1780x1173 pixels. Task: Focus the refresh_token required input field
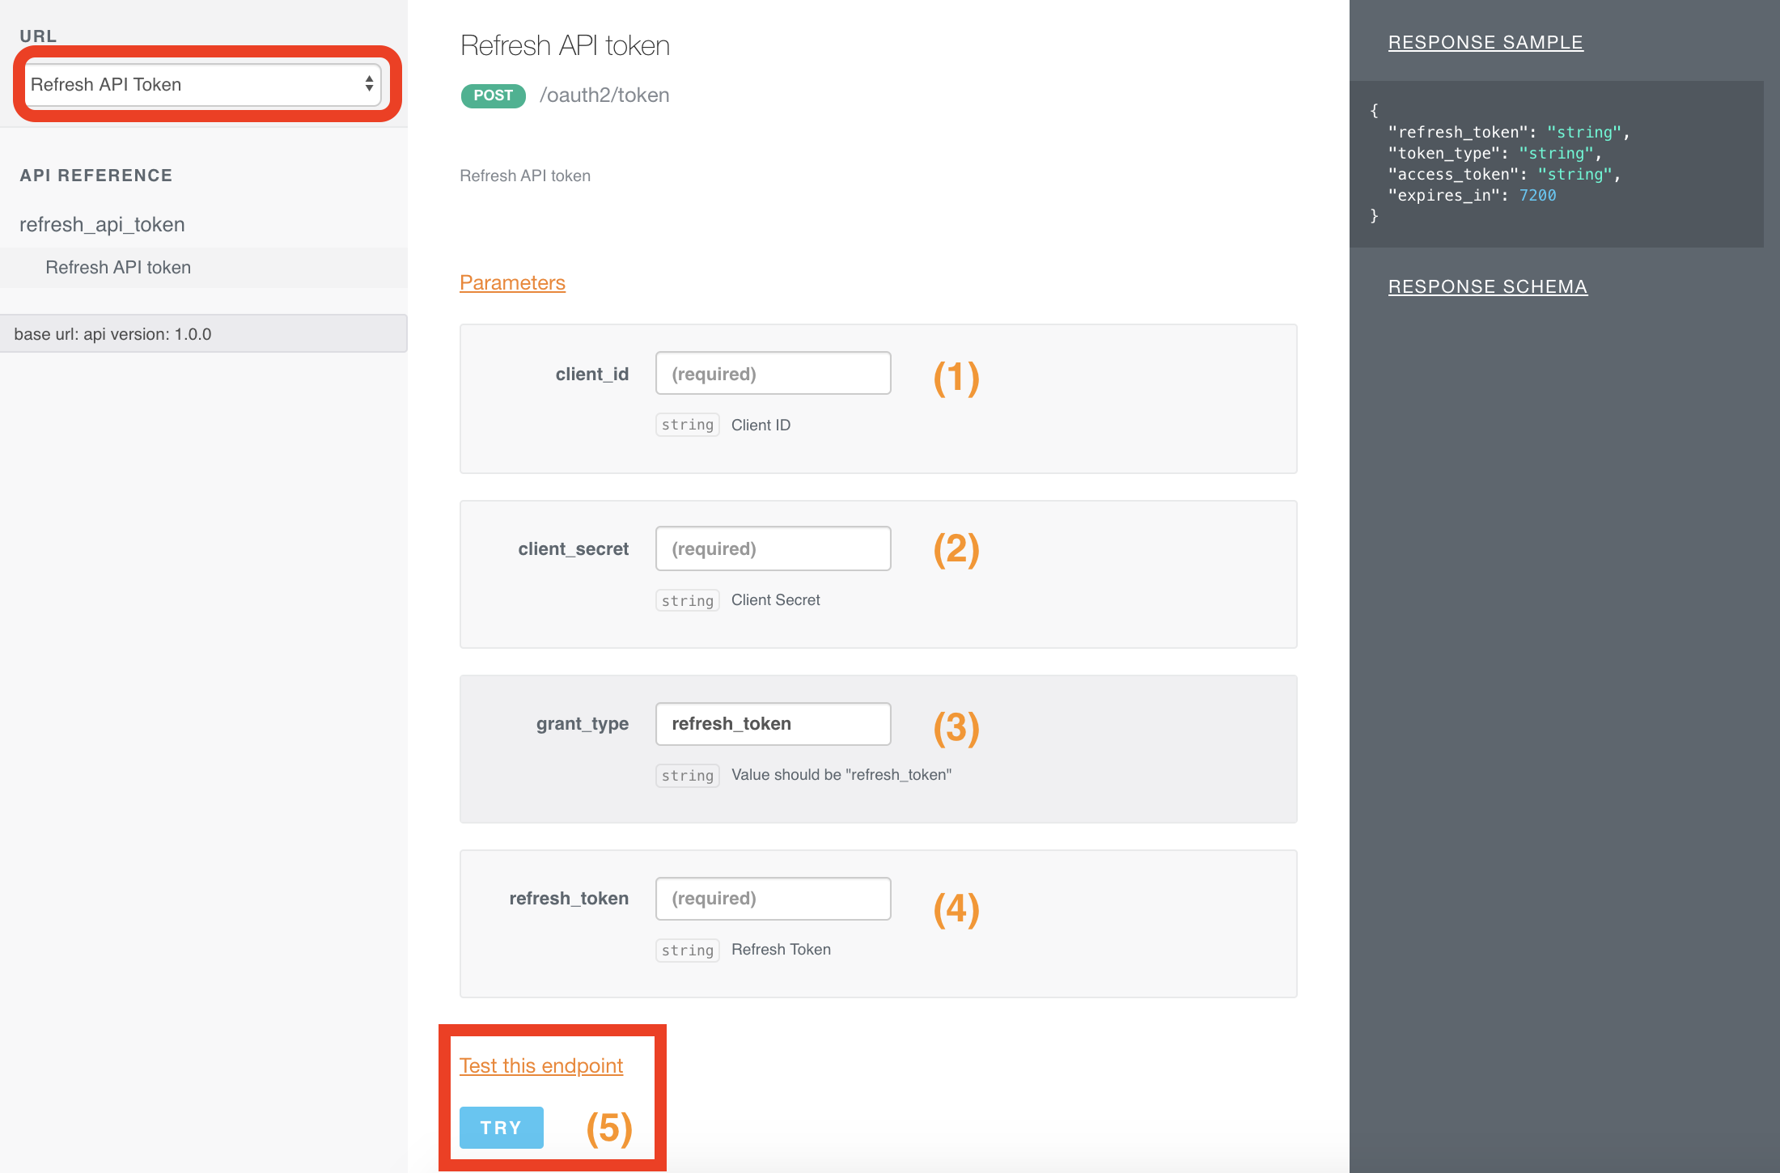pos(773,898)
